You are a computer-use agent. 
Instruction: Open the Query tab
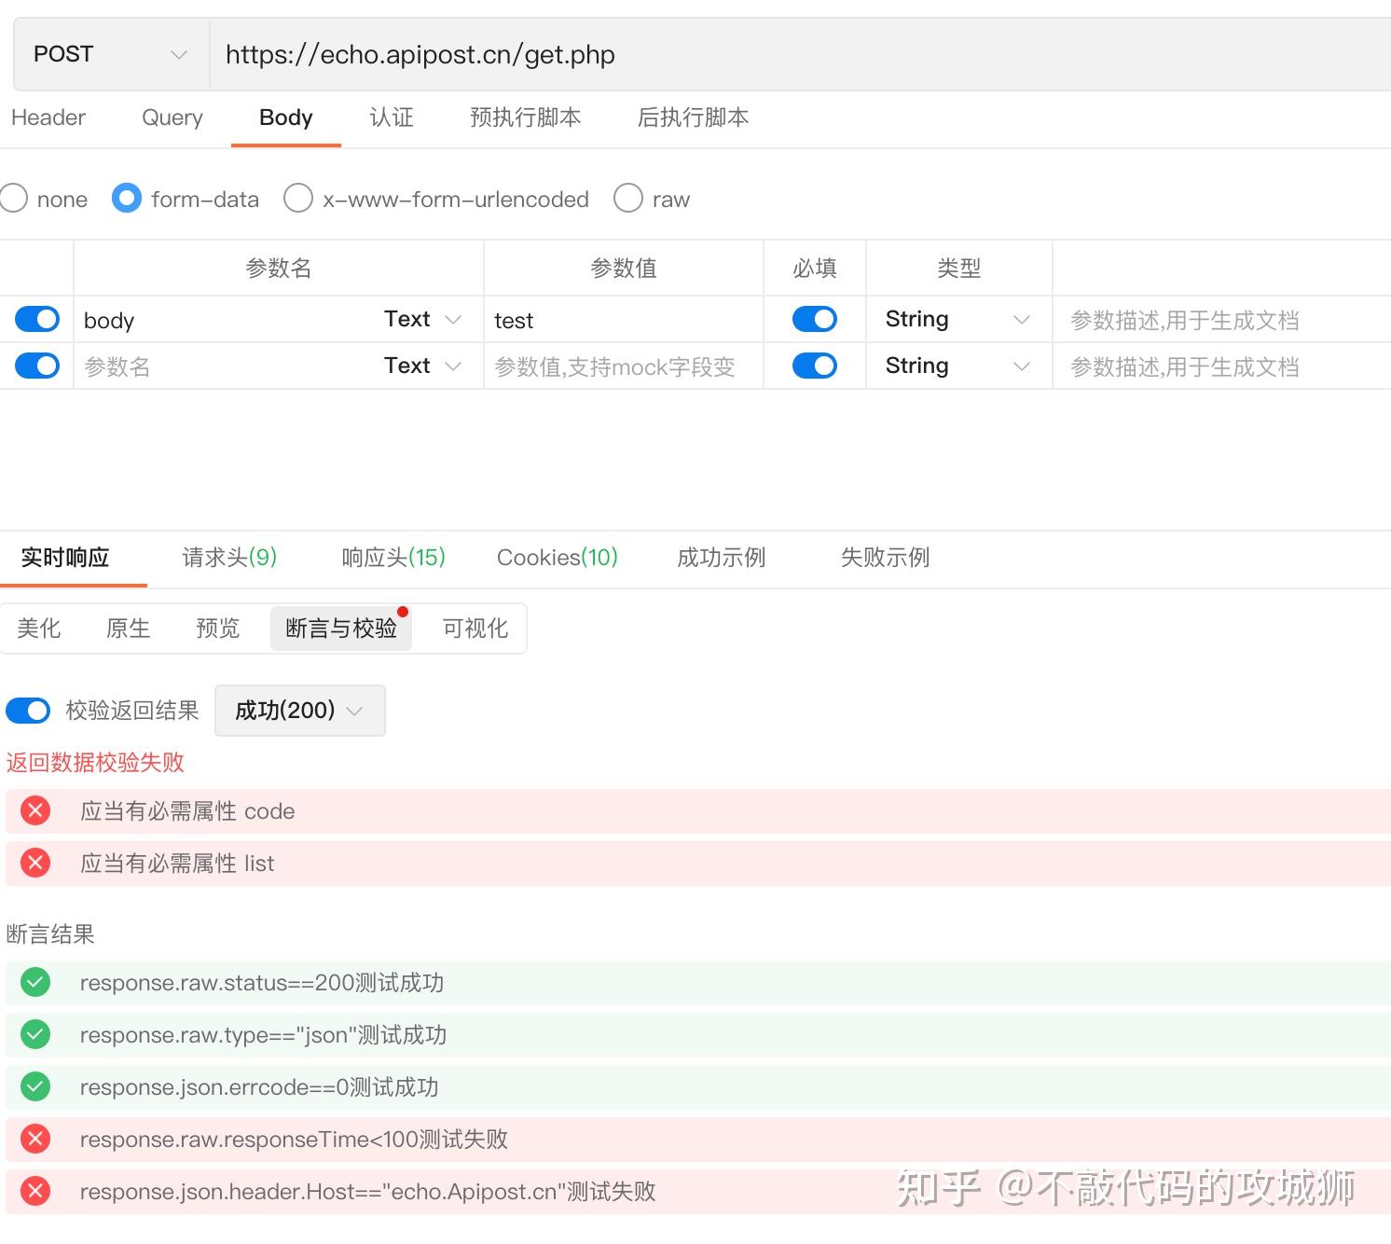coord(172,117)
